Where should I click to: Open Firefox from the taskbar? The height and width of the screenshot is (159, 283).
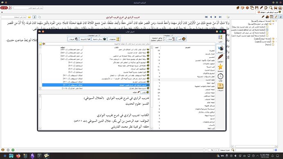click(x=18, y=156)
